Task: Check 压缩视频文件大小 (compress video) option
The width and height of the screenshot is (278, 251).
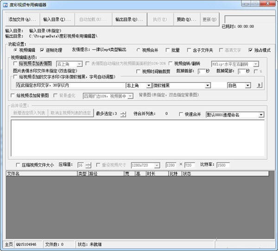Action: [x=18, y=165]
